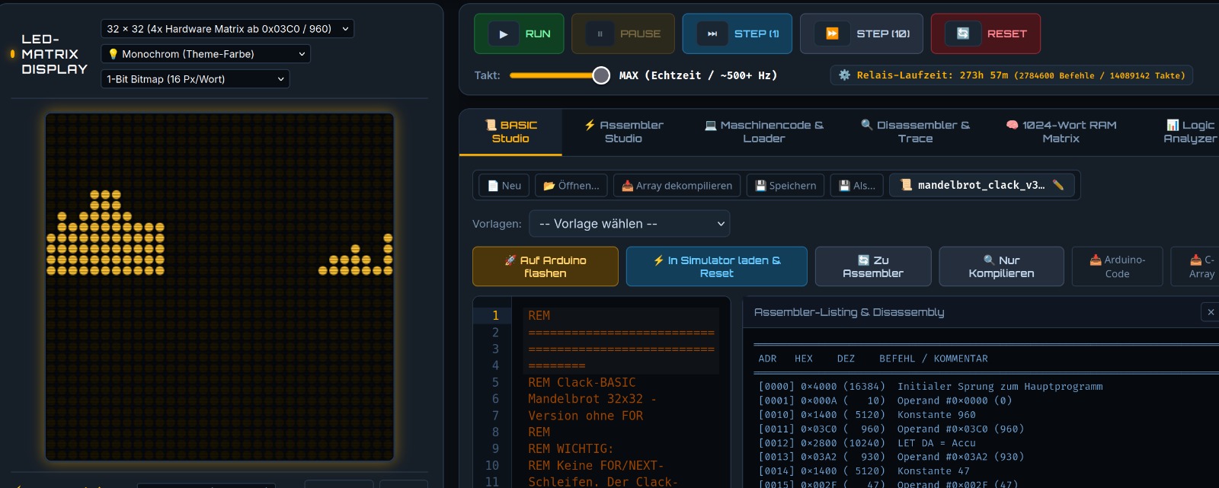Click the LED matrix display canvas

pyautogui.click(x=219, y=287)
